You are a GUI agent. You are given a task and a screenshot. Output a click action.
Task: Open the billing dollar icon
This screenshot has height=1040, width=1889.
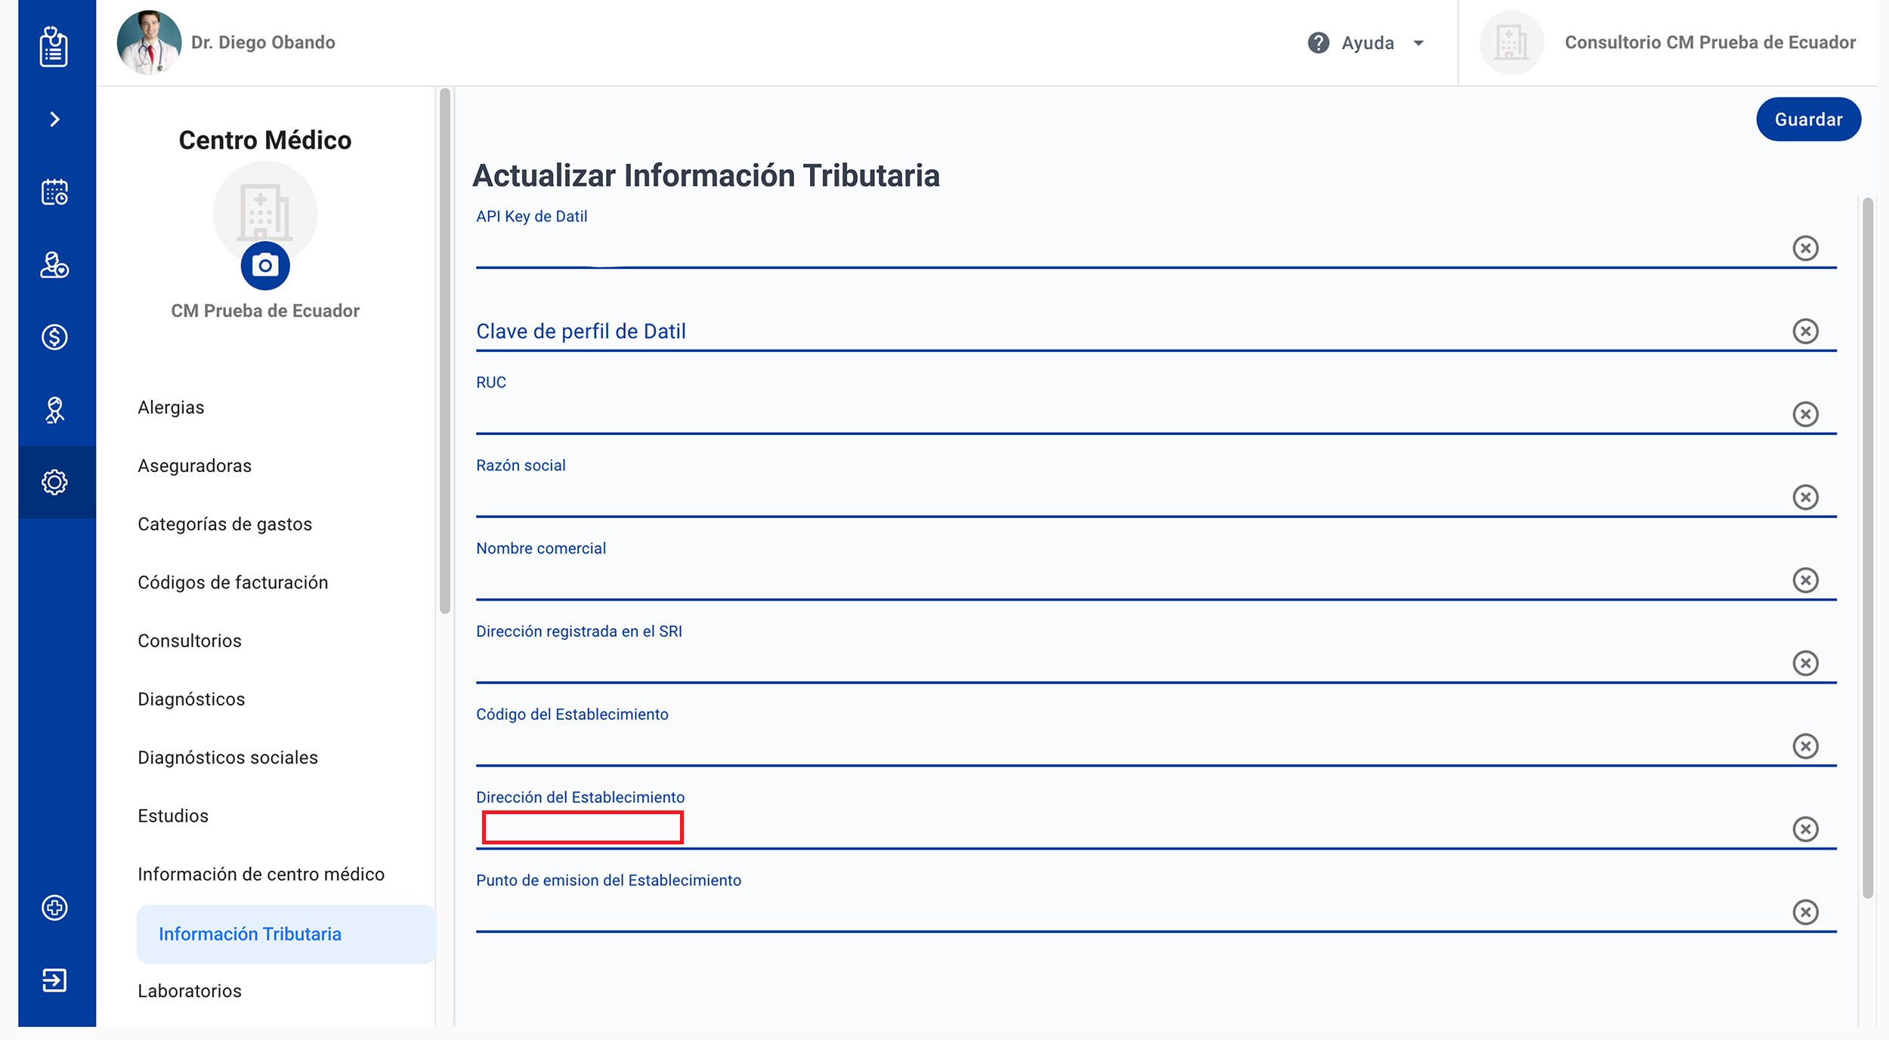click(x=54, y=337)
